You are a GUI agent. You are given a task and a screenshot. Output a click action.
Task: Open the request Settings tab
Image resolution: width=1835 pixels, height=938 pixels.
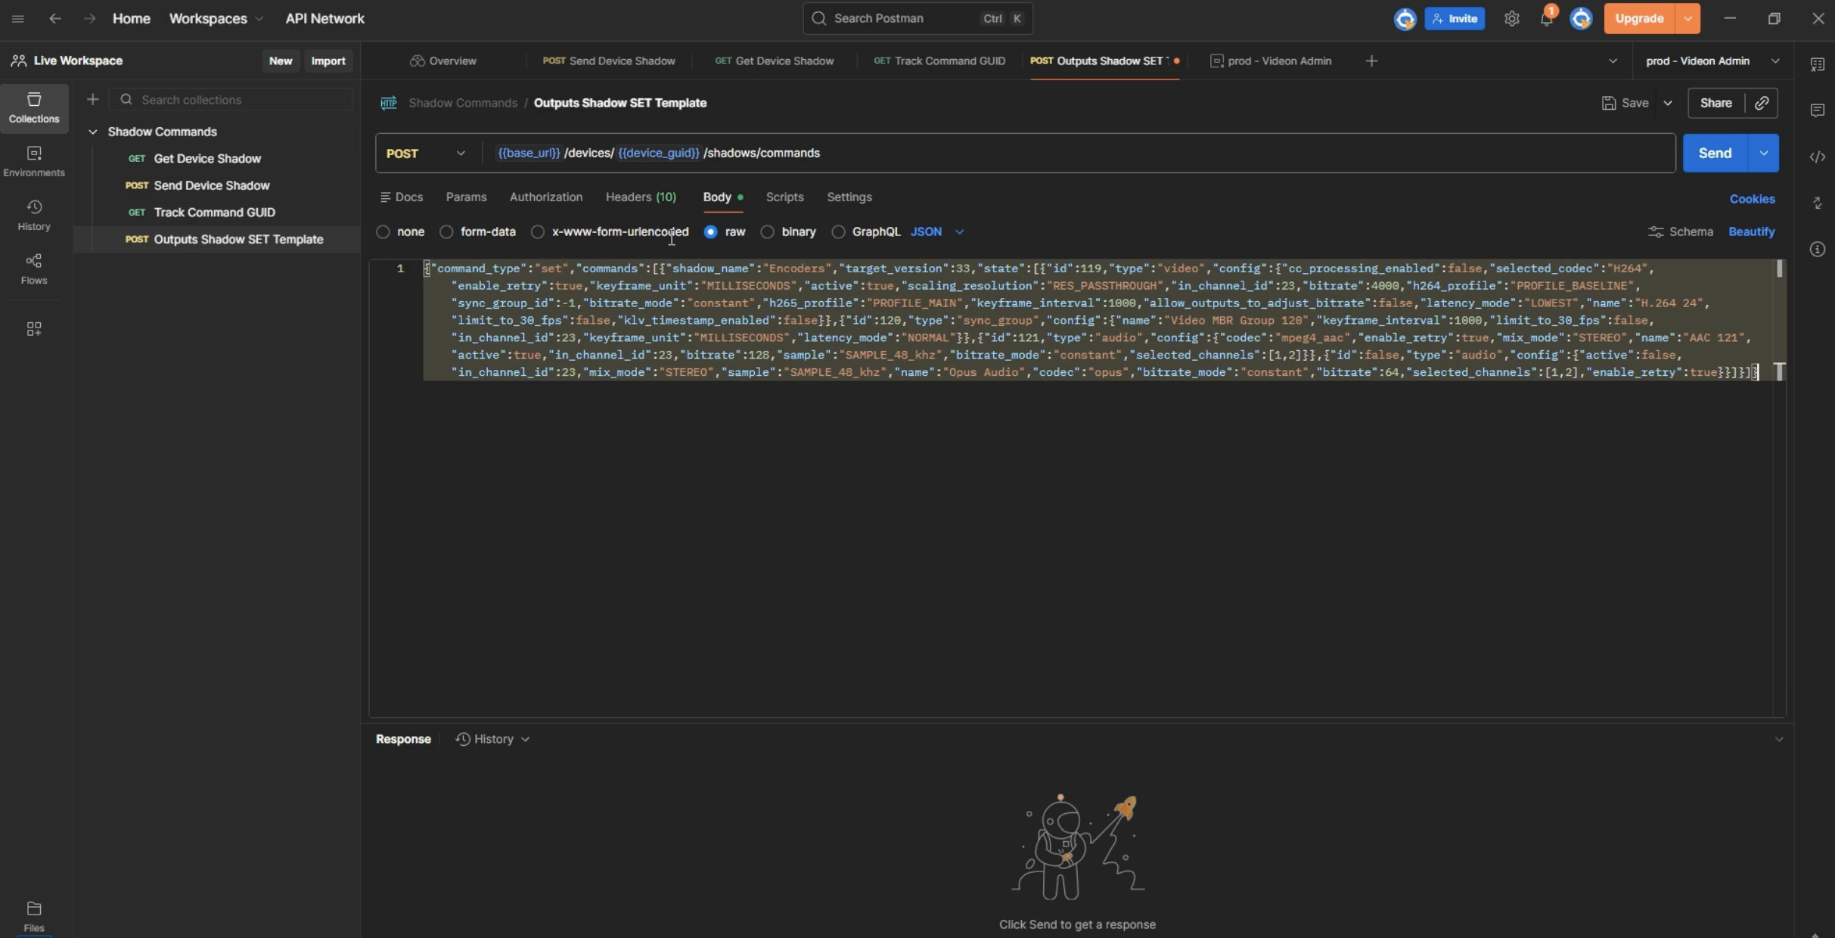tap(849, 197)
